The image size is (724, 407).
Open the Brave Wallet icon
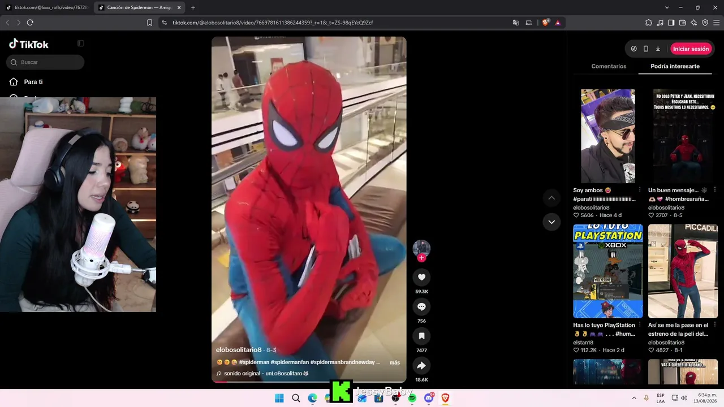tap(683, 23)
